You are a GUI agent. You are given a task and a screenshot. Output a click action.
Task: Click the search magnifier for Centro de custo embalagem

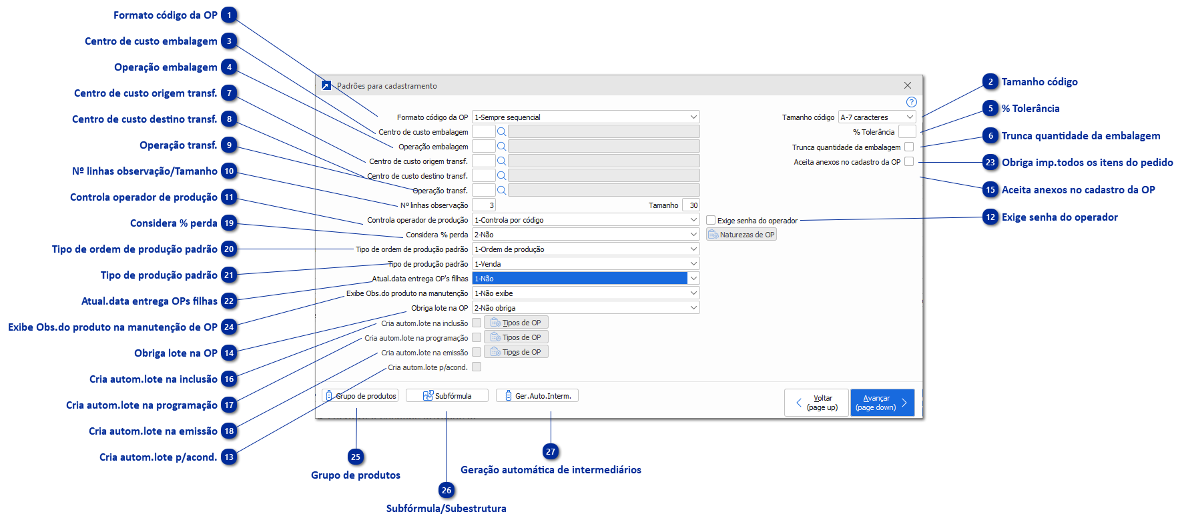[x=502, y=132]
